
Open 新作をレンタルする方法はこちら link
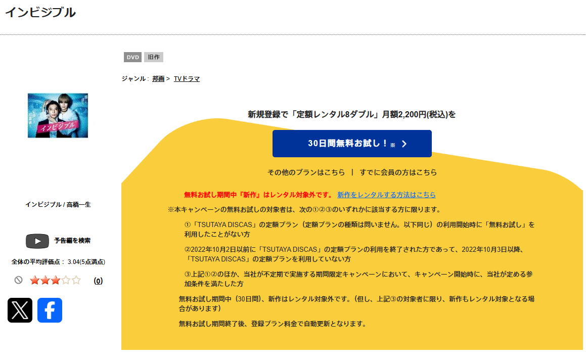coord(386,195)
